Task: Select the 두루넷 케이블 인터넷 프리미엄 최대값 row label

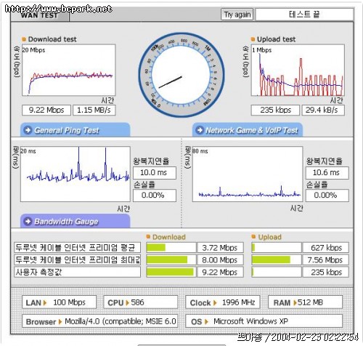Action: [77, 259]
